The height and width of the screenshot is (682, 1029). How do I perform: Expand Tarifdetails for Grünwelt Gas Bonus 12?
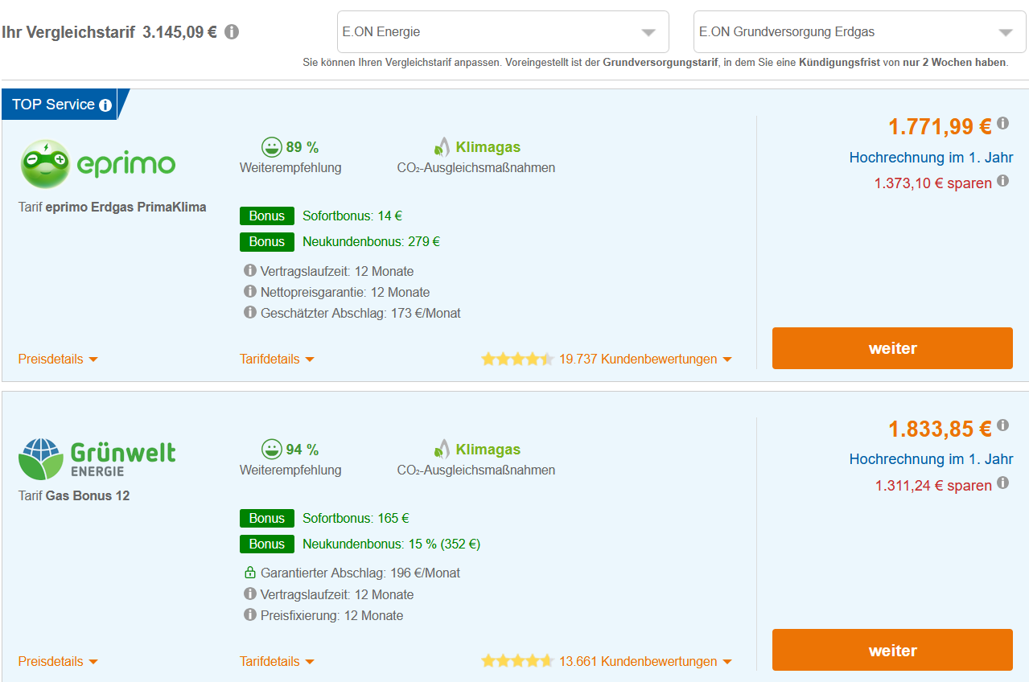coord(277,662)
